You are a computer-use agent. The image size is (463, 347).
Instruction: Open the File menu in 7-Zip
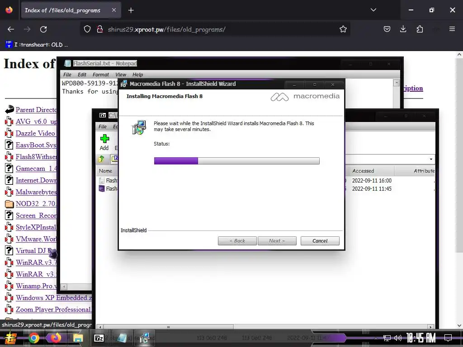[x=103, y=127]
